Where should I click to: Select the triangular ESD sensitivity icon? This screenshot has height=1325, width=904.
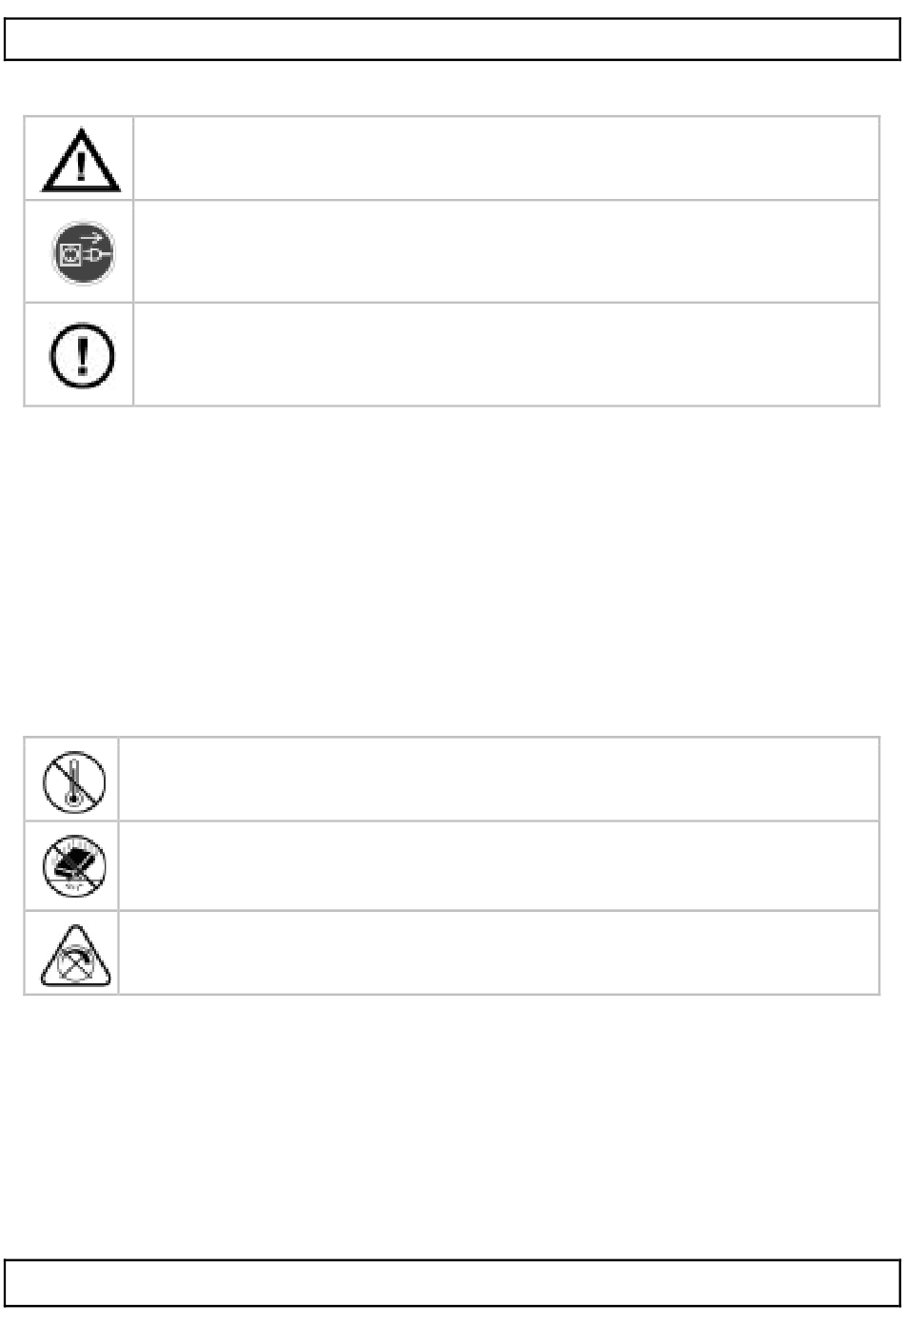(75, 955)
